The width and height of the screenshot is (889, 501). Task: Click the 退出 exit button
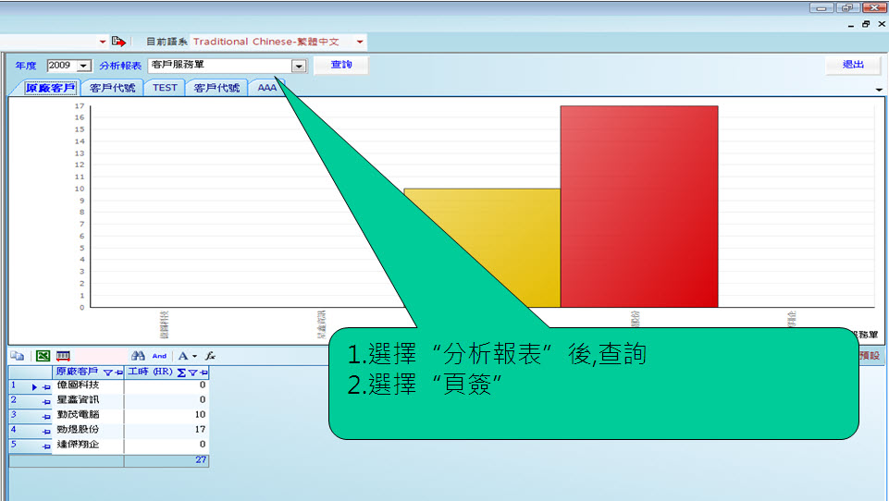[852, 65]
